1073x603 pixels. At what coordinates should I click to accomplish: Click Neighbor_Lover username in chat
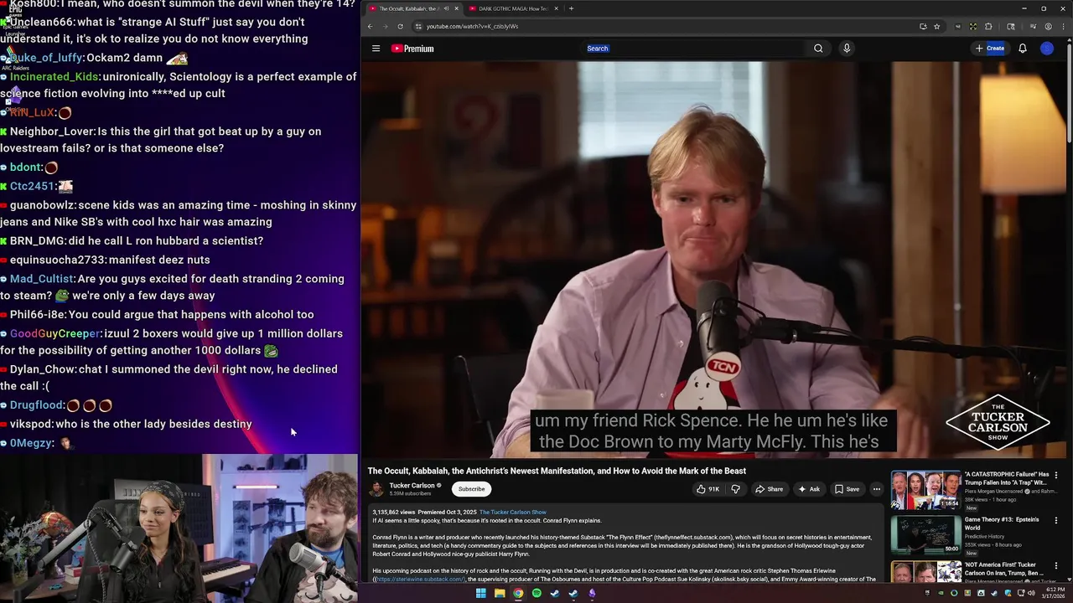point(52,131)
